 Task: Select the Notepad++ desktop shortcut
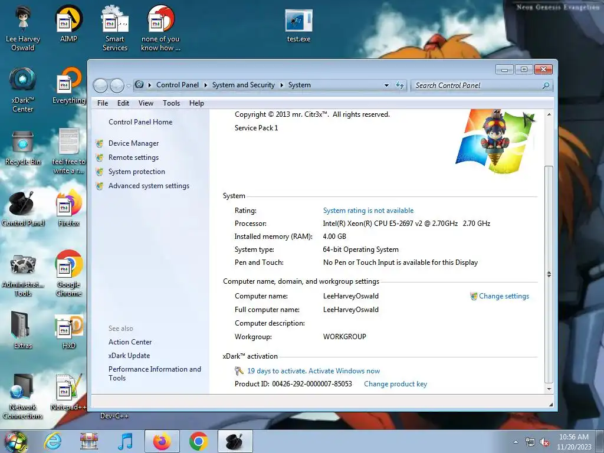click(68, 392)
